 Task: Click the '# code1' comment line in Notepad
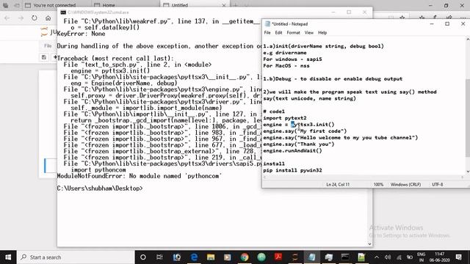pos(274,111)
